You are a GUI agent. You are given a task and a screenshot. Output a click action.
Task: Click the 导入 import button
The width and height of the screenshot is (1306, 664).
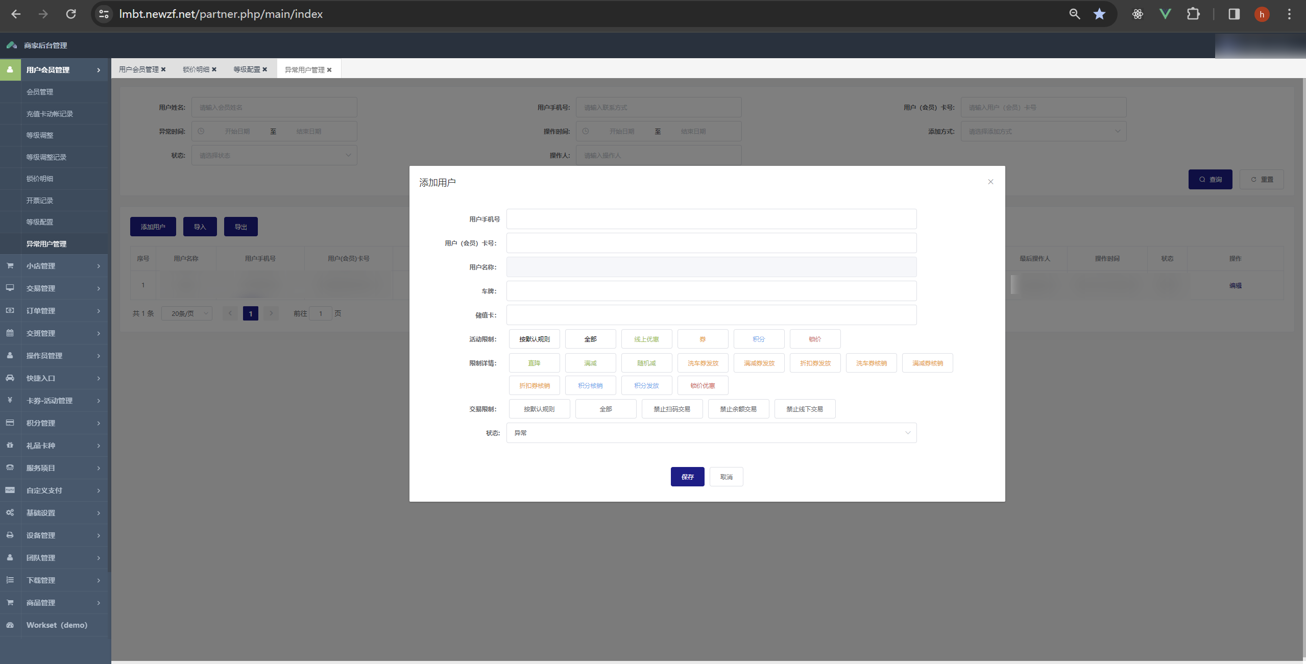200,227
